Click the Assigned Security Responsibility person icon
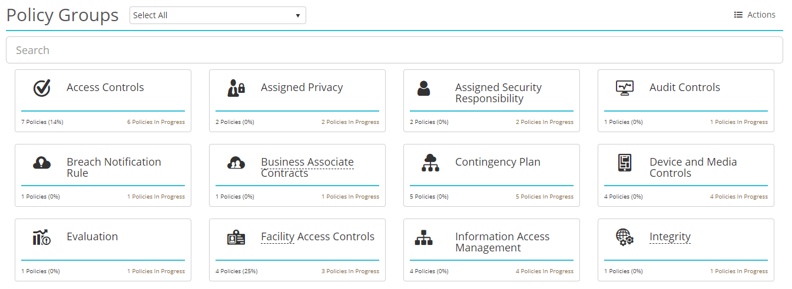The height and width of the screenshot is (289, 792). (x=423, y=88)
